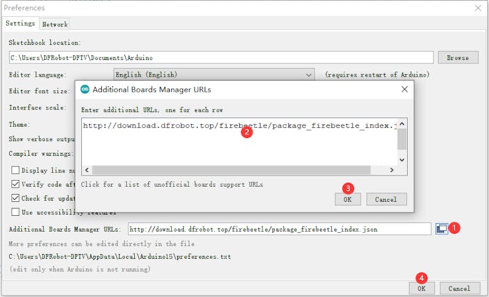
Task: Uncheck Verify code after upload
Action: pos(15,184)
